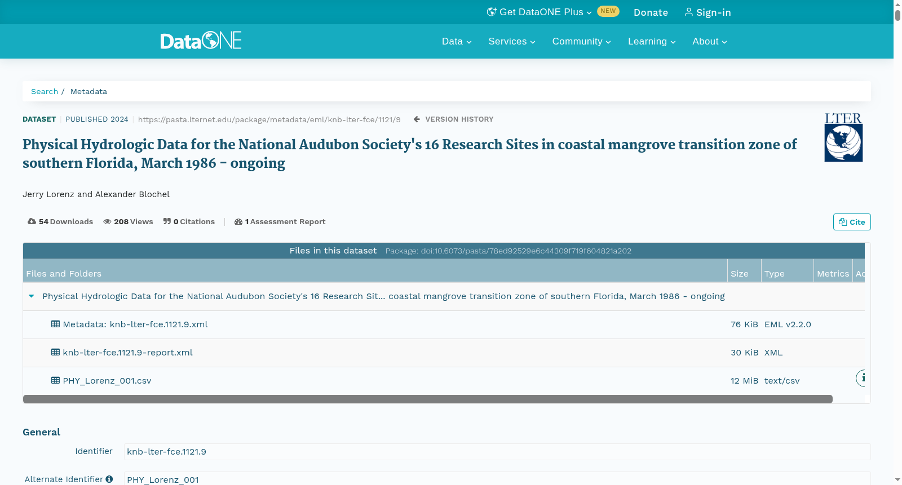Click the citations quote icon
This screenshot has height=485, width=902.
click(167, 221)
